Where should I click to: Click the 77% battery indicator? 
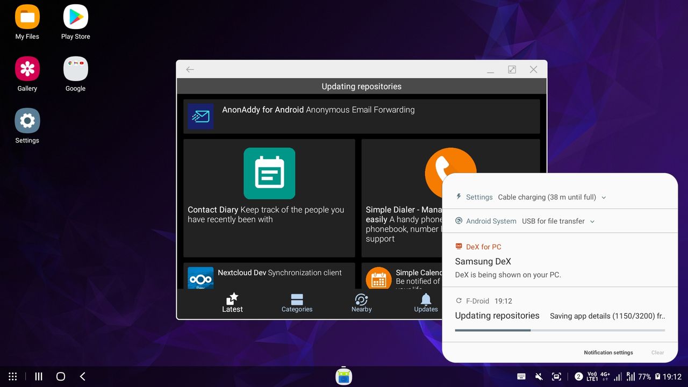[x=649, y=377]
